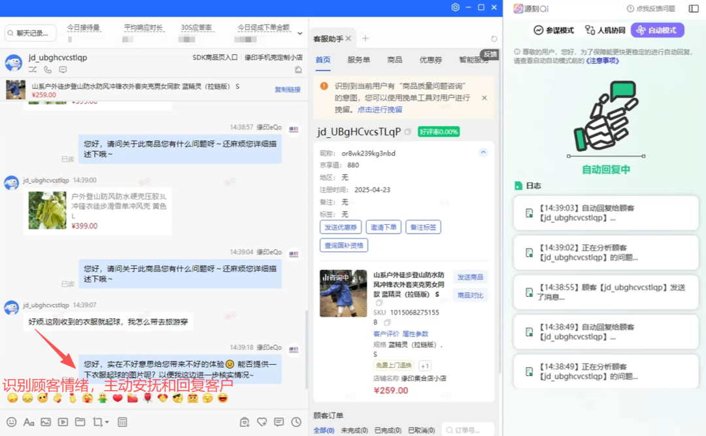
Task: Open yellow jacket product thumbnail in chat
Action: pyautogui.click(x=47, y=210)
